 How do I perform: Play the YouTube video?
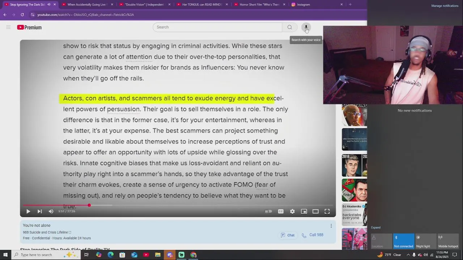pyautogui.click(x=28, y=211)
